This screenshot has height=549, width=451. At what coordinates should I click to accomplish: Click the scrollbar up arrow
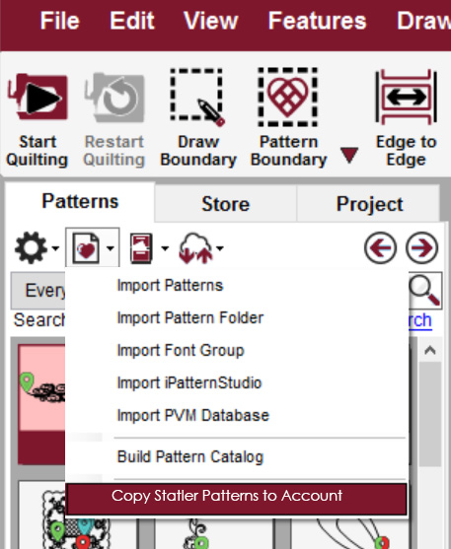430,350
